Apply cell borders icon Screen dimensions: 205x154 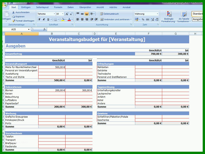pyautogui.click(x=56, y=20)
